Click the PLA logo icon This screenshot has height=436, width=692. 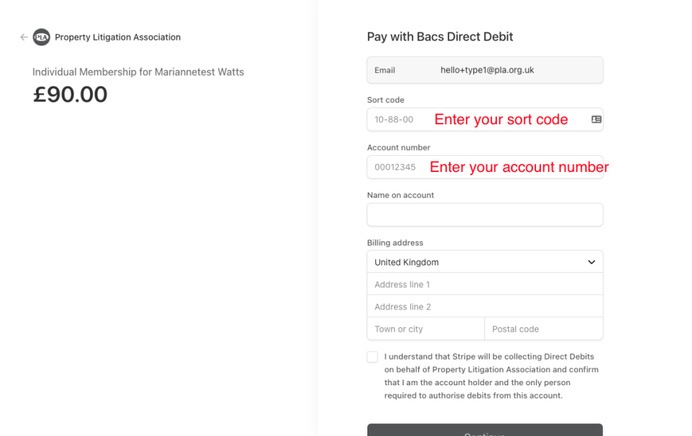(41, 37)
